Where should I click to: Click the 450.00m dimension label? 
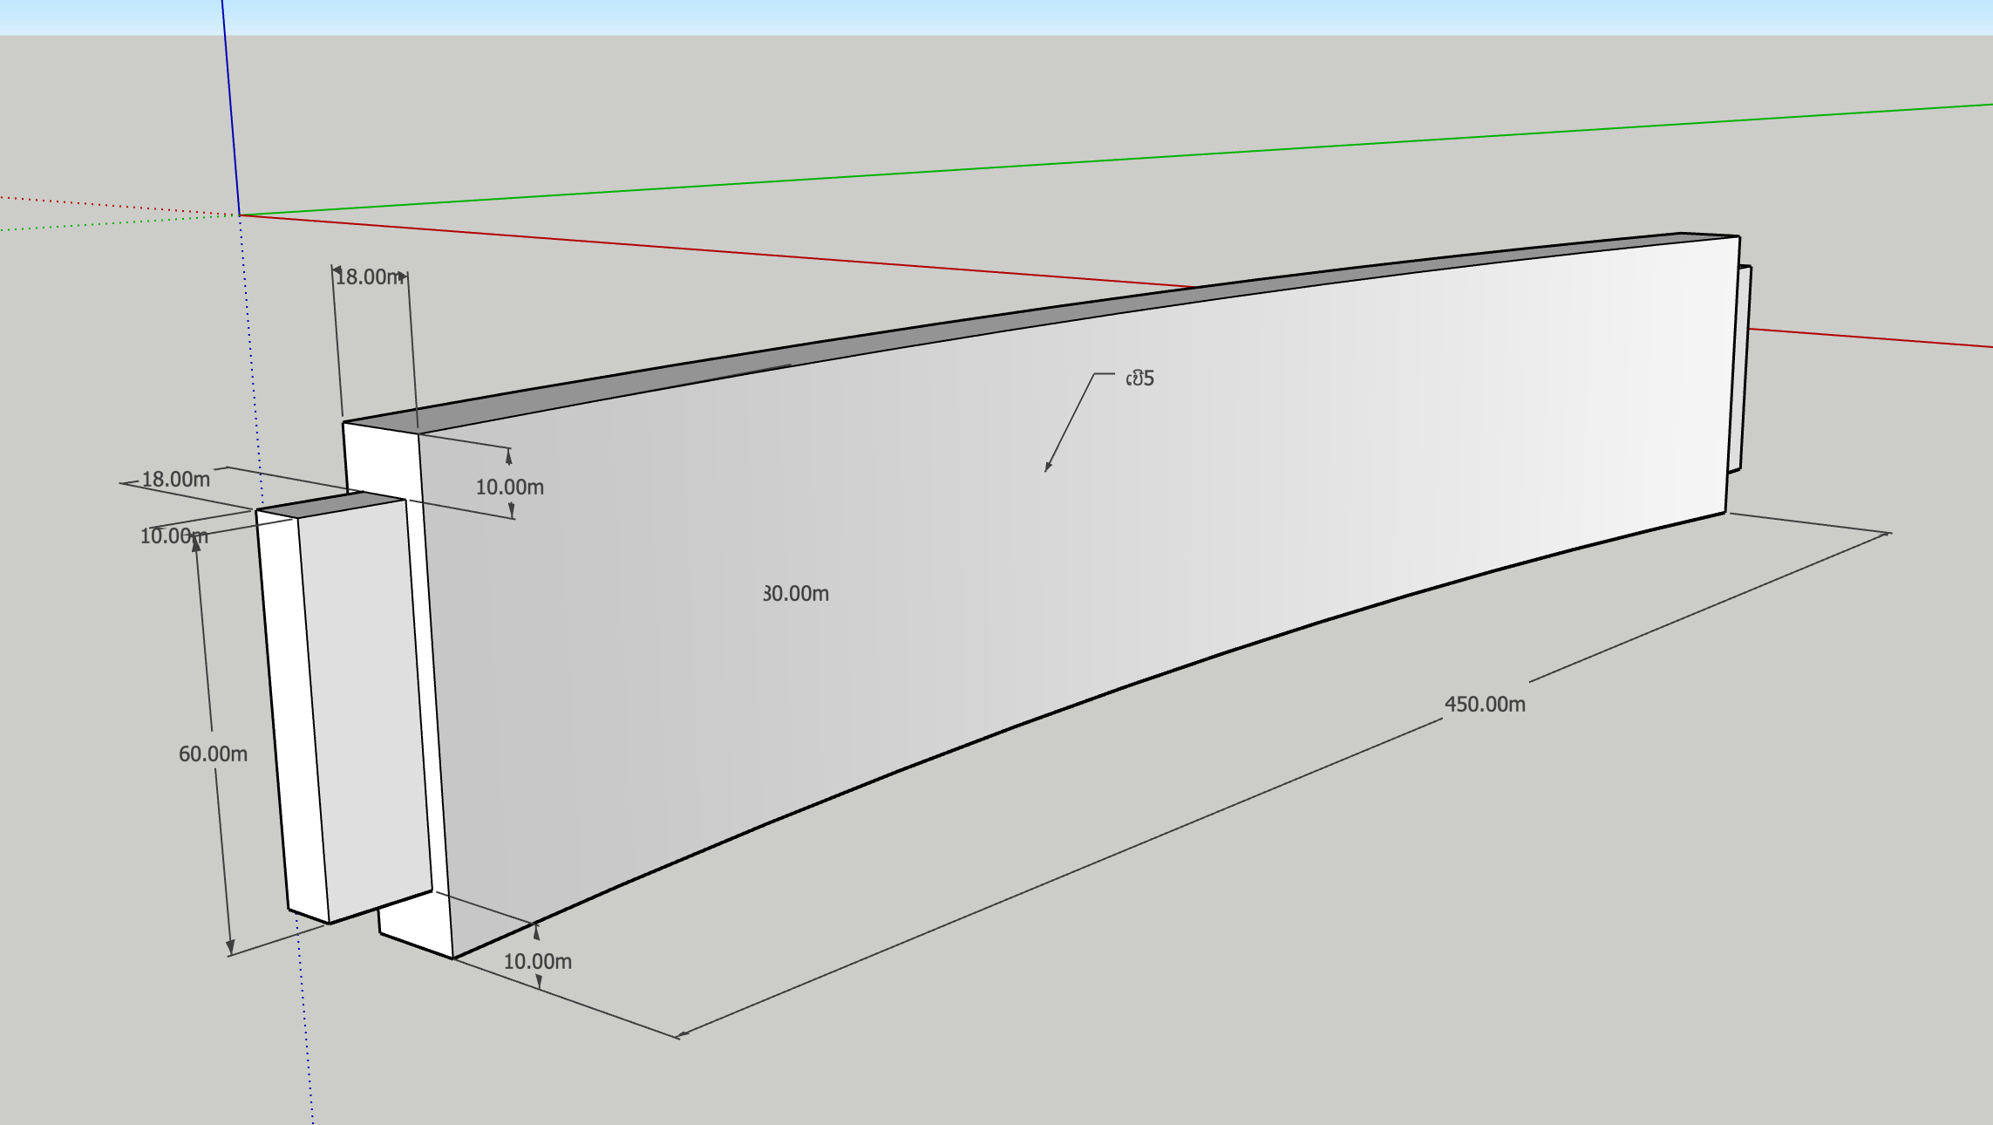[x=1485, y=704]
